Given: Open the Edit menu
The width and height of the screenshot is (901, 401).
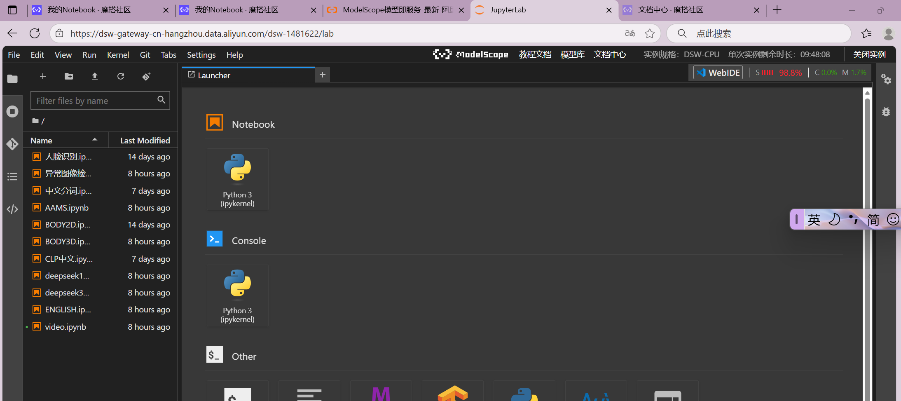Looking at the screenshot, I should pyautogui.click(x=37, y=55).
